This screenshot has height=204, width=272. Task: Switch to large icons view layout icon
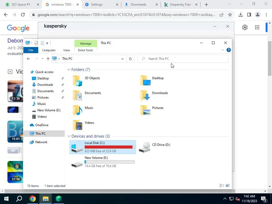[228, 186]
